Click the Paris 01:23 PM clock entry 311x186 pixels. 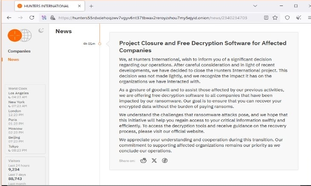16,122
